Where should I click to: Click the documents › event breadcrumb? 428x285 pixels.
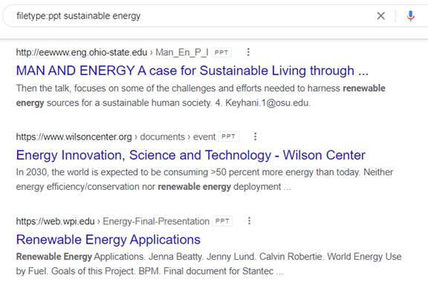(x=178, y=137)
